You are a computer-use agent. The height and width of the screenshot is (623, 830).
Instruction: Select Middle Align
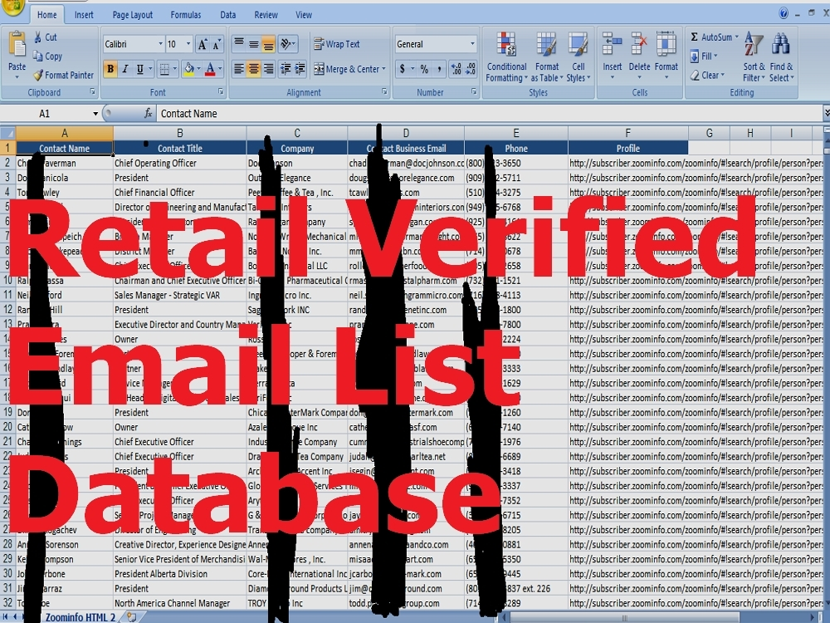point(253,44)
